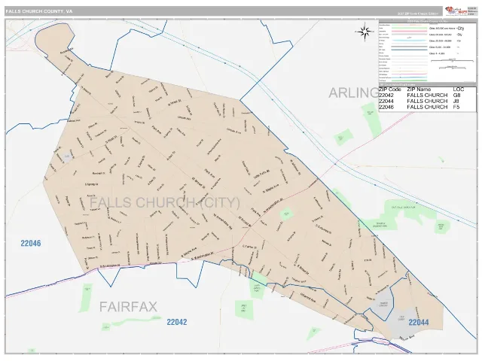Click the distance scale bar in legend
The width and height of the screenshot is (482, 361).
tap(452, 61)
